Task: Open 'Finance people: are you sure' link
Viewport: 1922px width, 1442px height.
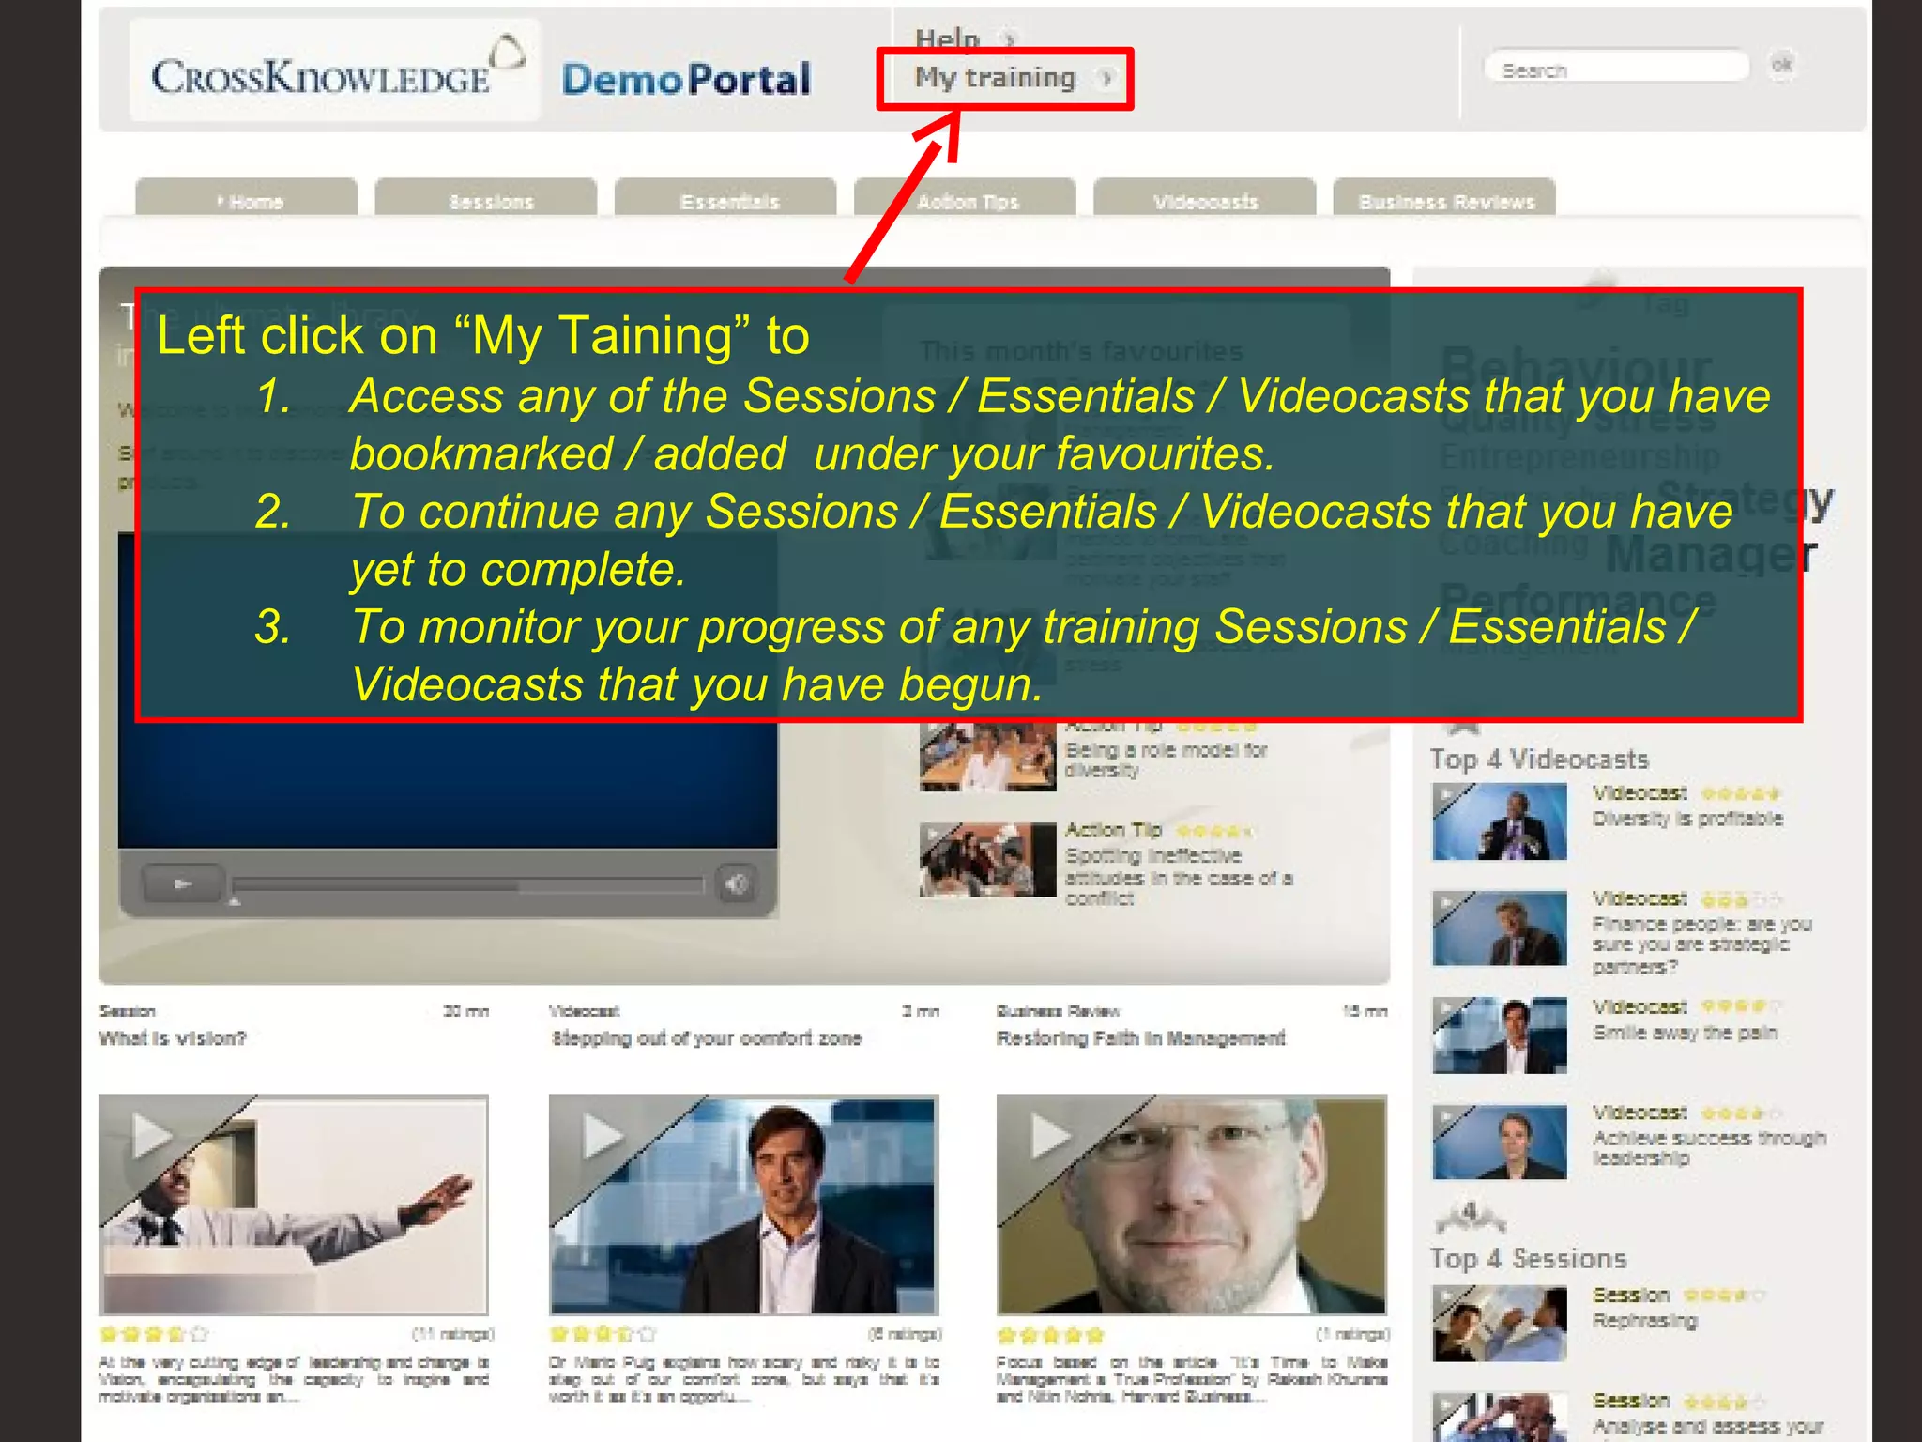Action: click(x=1701, y=945)
